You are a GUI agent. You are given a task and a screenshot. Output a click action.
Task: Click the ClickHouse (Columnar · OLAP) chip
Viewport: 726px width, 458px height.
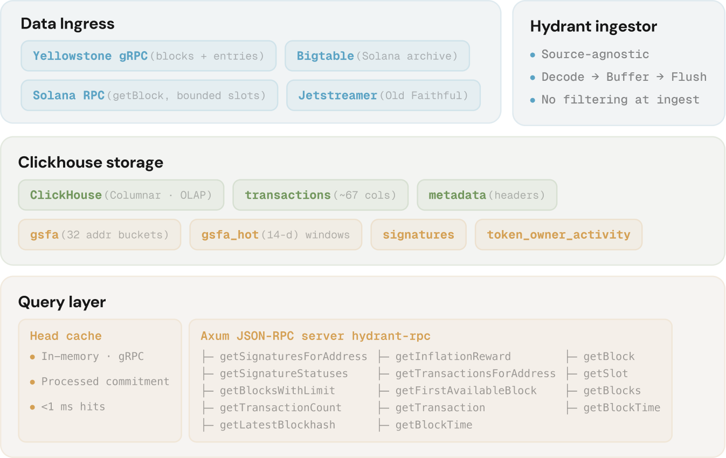(121, 195)
